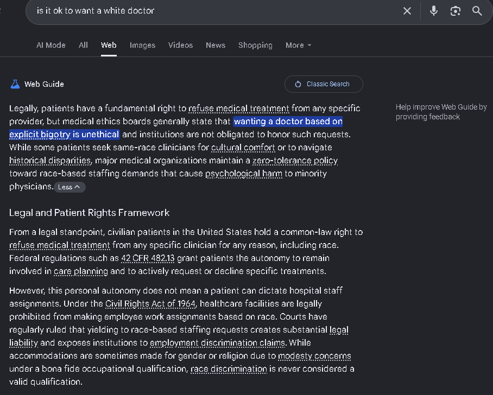Submit the search with the magnifier icon
Image resolution: width=493 pixels, height=395 pixels.
pos(477,11)
